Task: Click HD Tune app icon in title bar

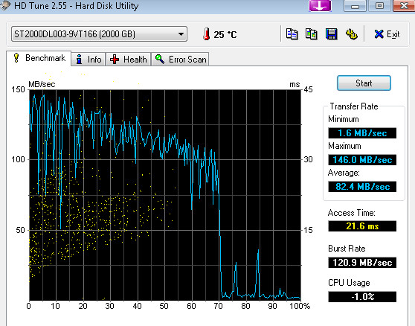Action: click(x=5, y=6)
